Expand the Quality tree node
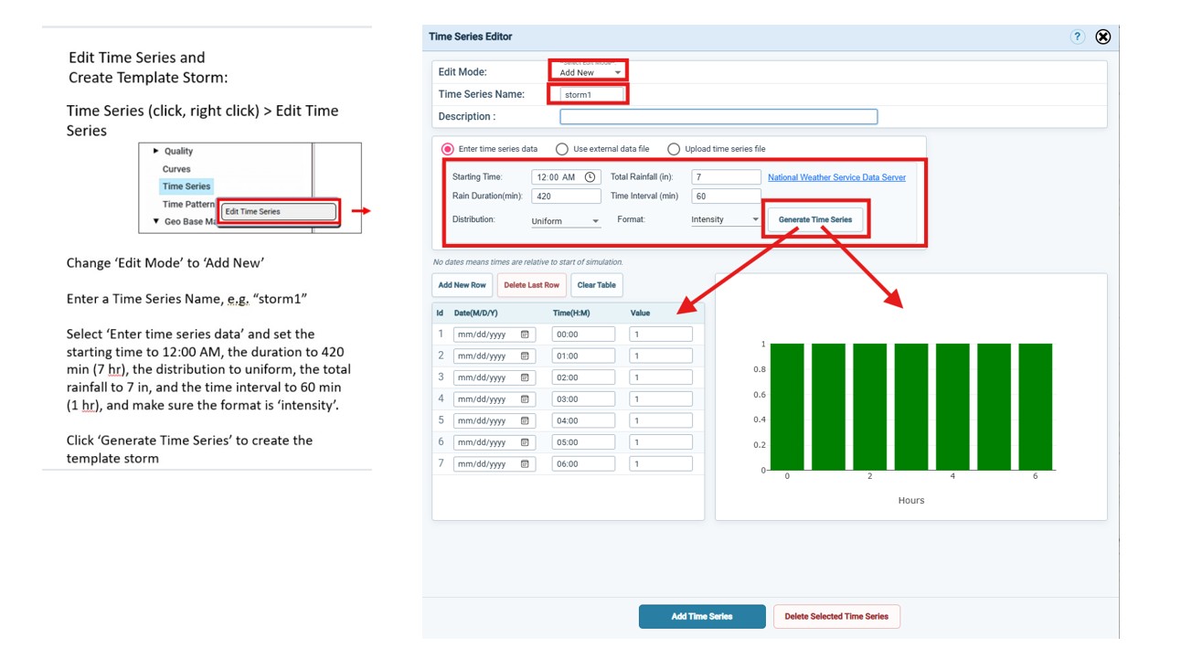The image size is (1202, 669). [x=156, y=151]
